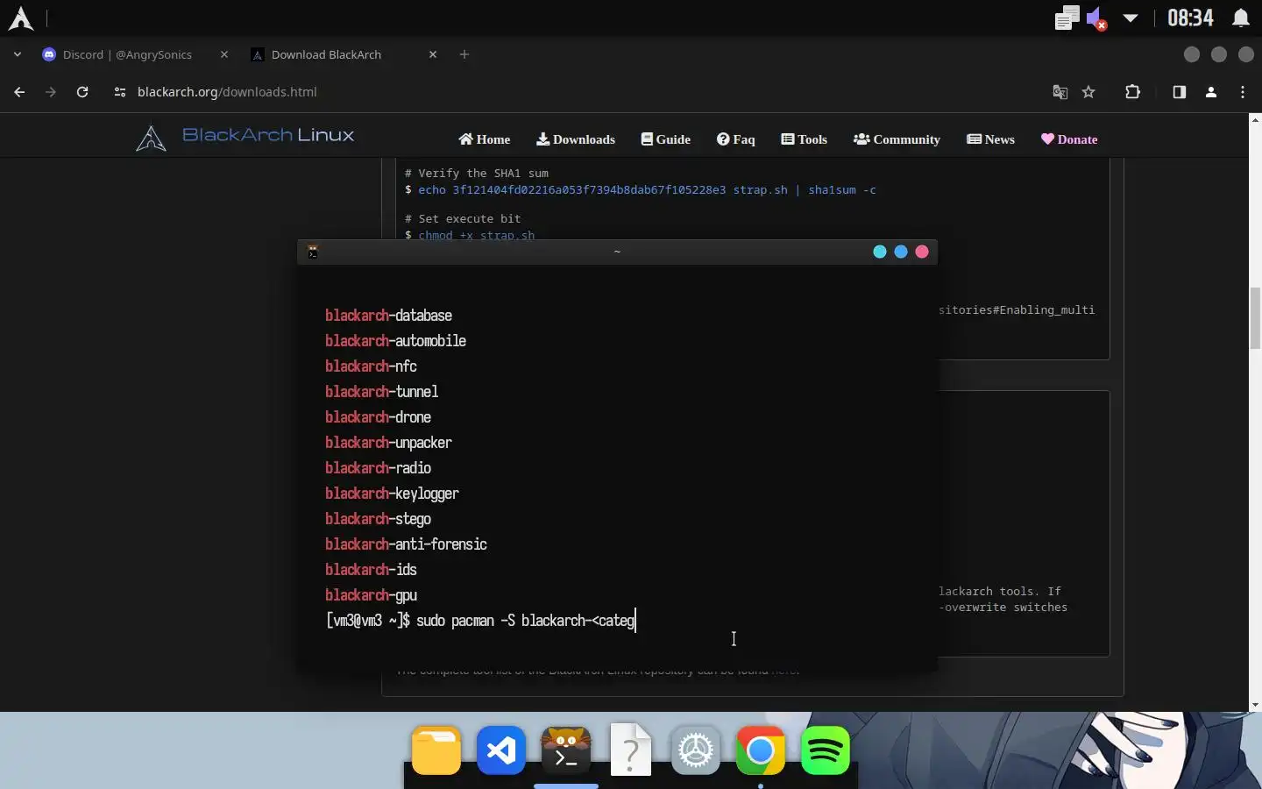Open the Home nav item

[x=485, y=139]
